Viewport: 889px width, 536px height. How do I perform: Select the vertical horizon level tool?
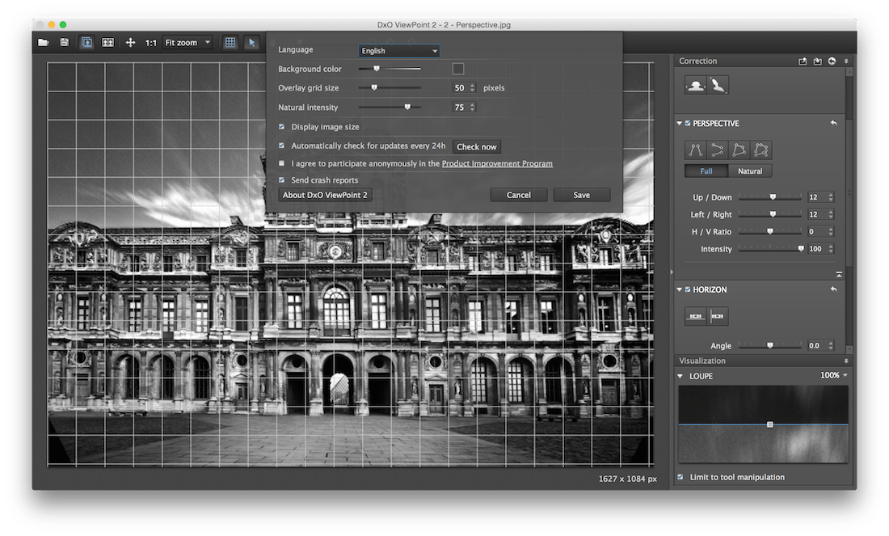[x=717, y=316]
